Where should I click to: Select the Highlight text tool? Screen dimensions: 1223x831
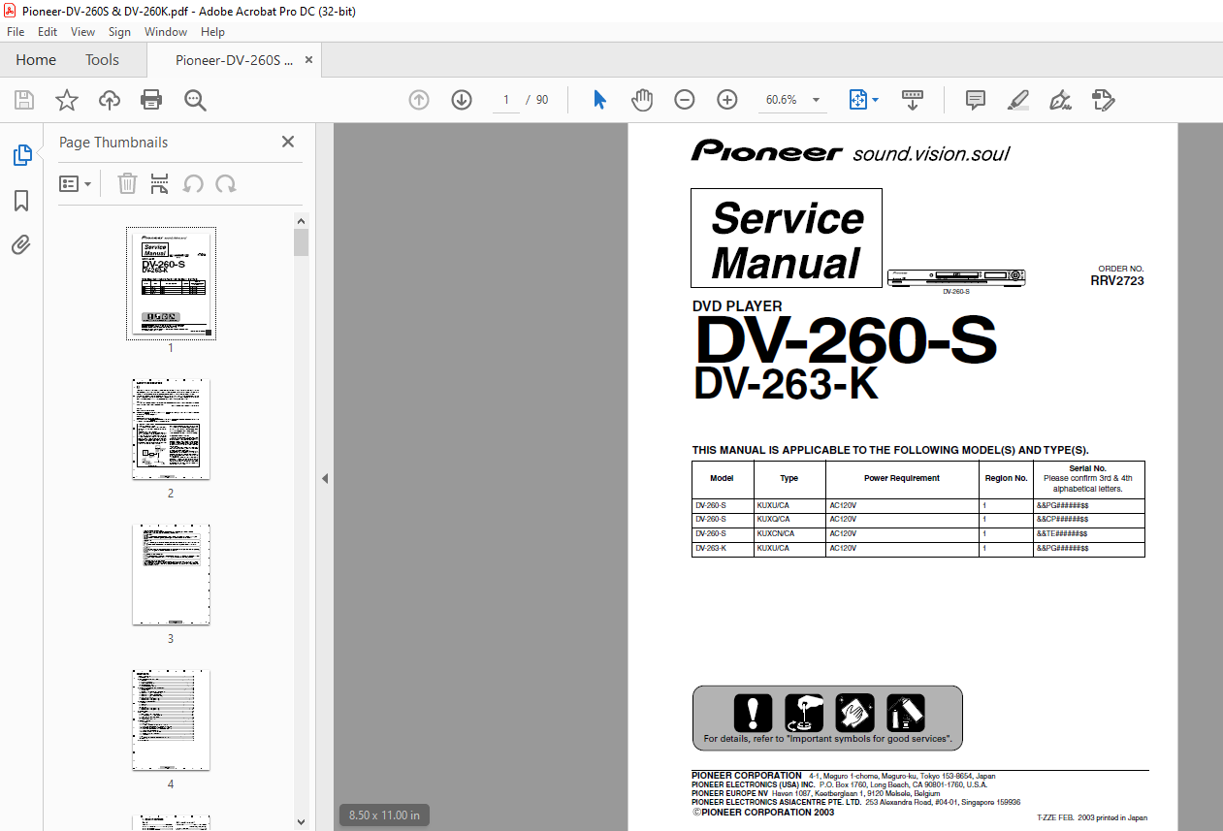click(1017, 100)
